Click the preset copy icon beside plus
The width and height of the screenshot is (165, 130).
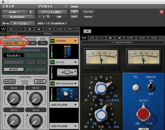coord(48,17)
